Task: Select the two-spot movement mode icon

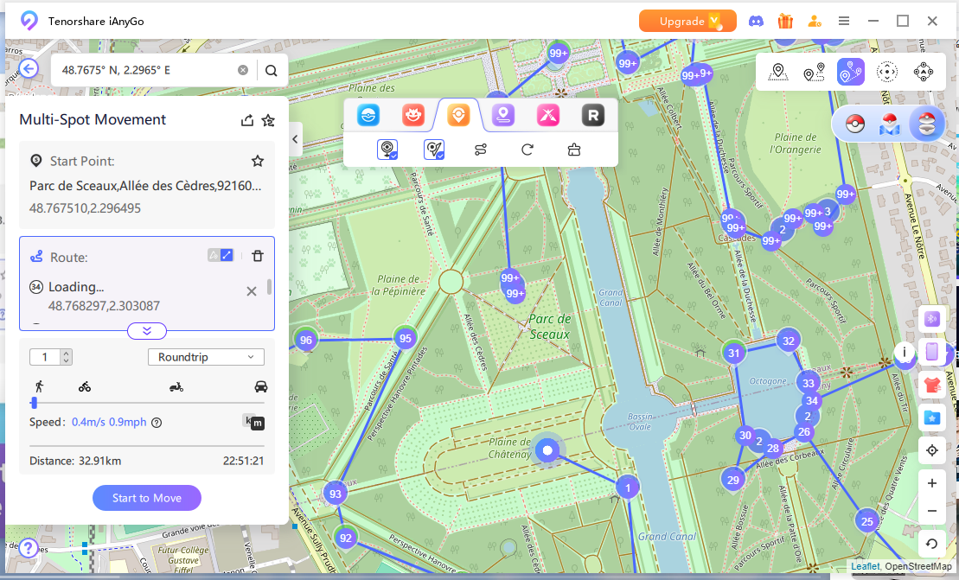Action: click(814, 72)
